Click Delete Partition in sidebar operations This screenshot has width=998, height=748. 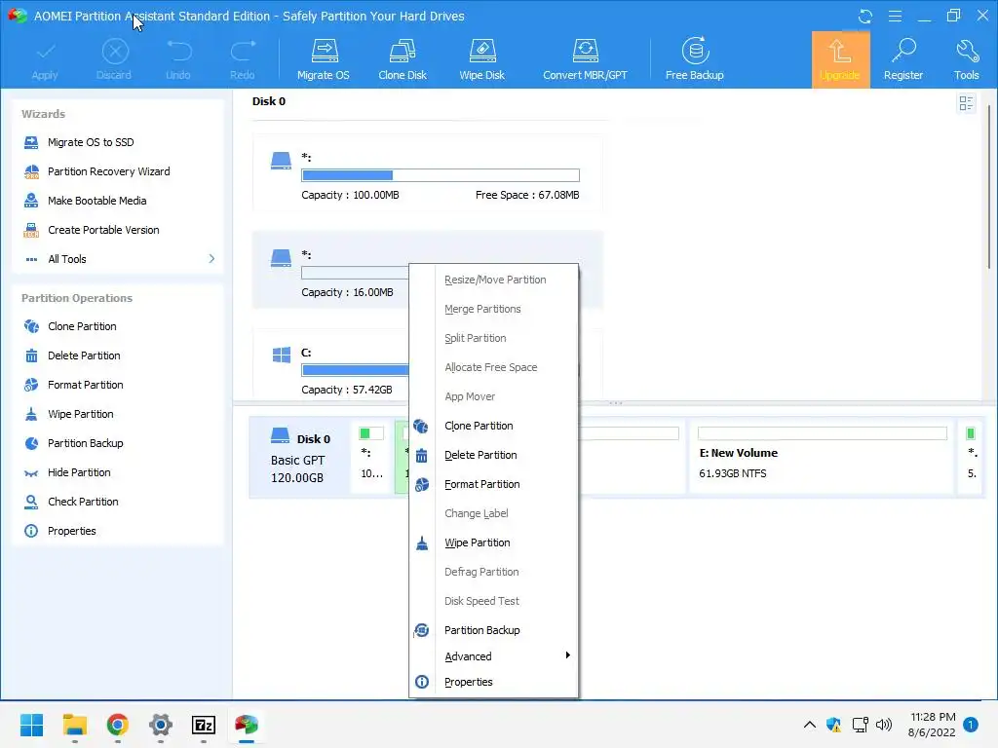click(x=84, y=355)
